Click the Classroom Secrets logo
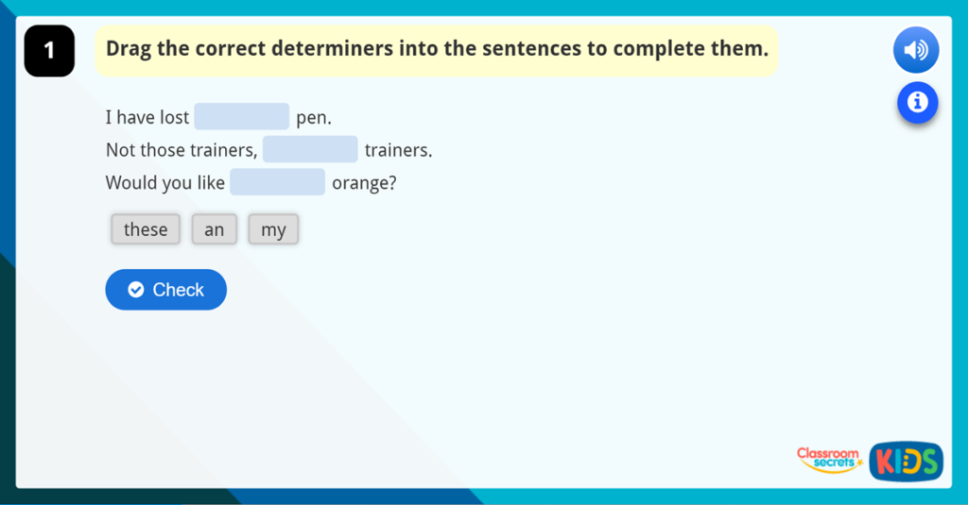 828,460
